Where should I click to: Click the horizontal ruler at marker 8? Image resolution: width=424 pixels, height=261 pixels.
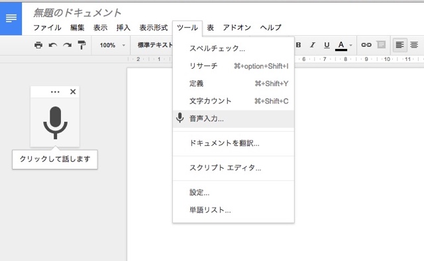(345, 59)
